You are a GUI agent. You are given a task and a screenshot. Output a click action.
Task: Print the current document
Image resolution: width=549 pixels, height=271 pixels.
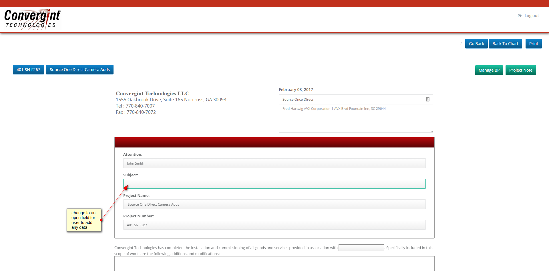pos(534,44)
